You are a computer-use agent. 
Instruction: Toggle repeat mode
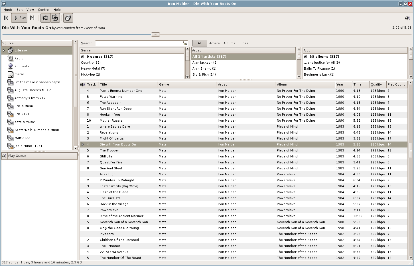(x=45, y=18)
